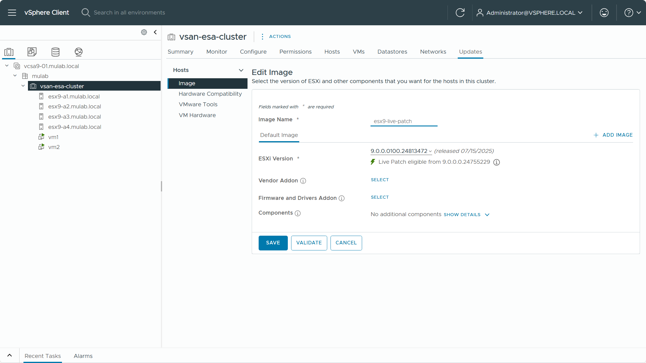Open Hardware Compatibility menu item
This screenshot has height=363, width=646.
click(210, 94)
